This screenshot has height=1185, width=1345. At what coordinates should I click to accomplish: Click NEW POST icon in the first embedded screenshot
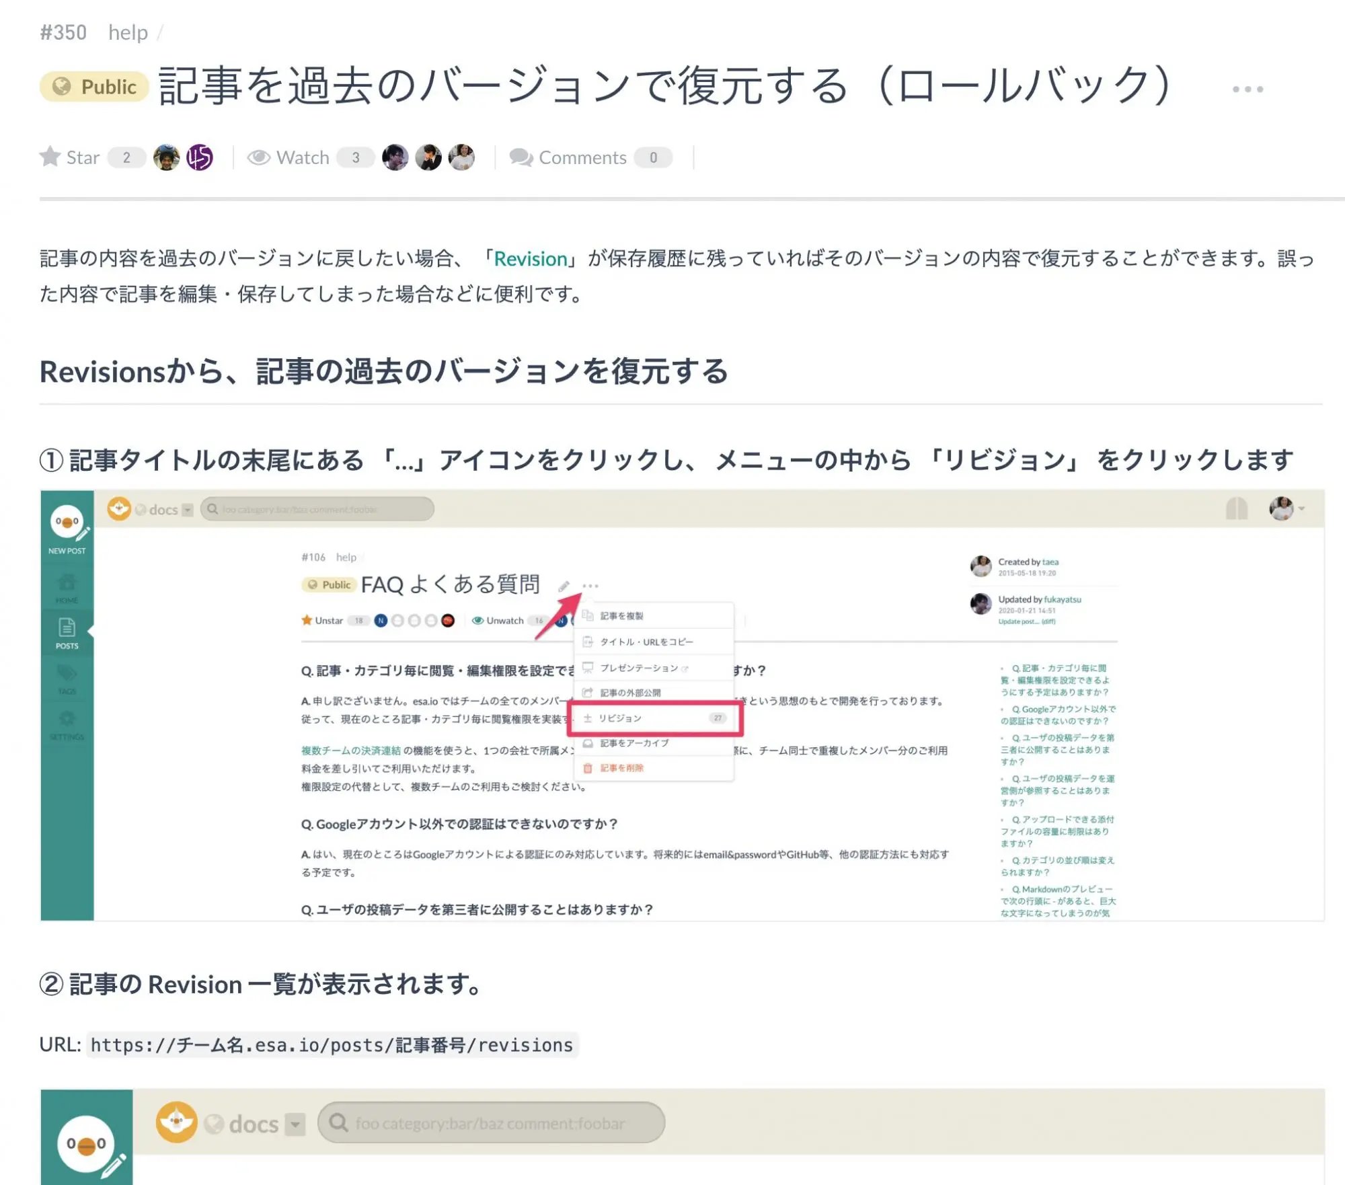(x=67, y=530)
